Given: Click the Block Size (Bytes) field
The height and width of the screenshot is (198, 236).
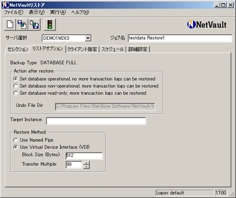Looking at the screenshot, I should (84, 155).
